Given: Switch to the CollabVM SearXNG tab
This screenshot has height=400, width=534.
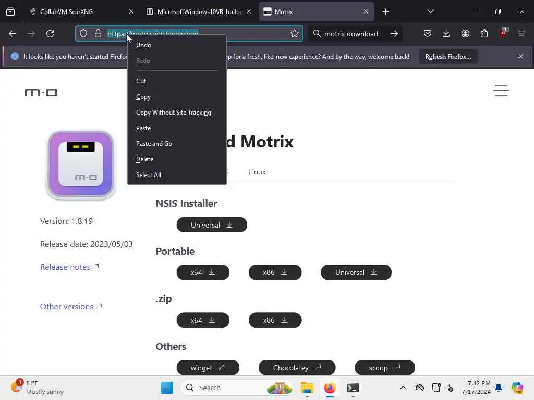Looking at the screenshot, I should point(81,11).
